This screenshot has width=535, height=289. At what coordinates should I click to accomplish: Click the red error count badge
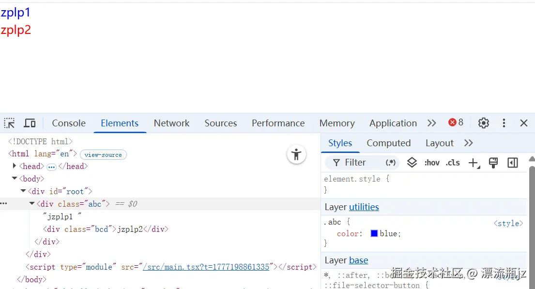click(x=456, y=122)
